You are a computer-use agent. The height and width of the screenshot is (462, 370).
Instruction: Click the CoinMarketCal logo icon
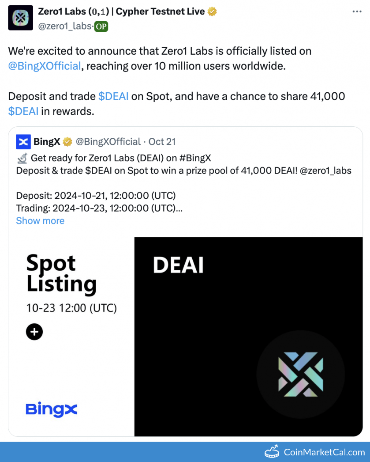tap(273, 452)
